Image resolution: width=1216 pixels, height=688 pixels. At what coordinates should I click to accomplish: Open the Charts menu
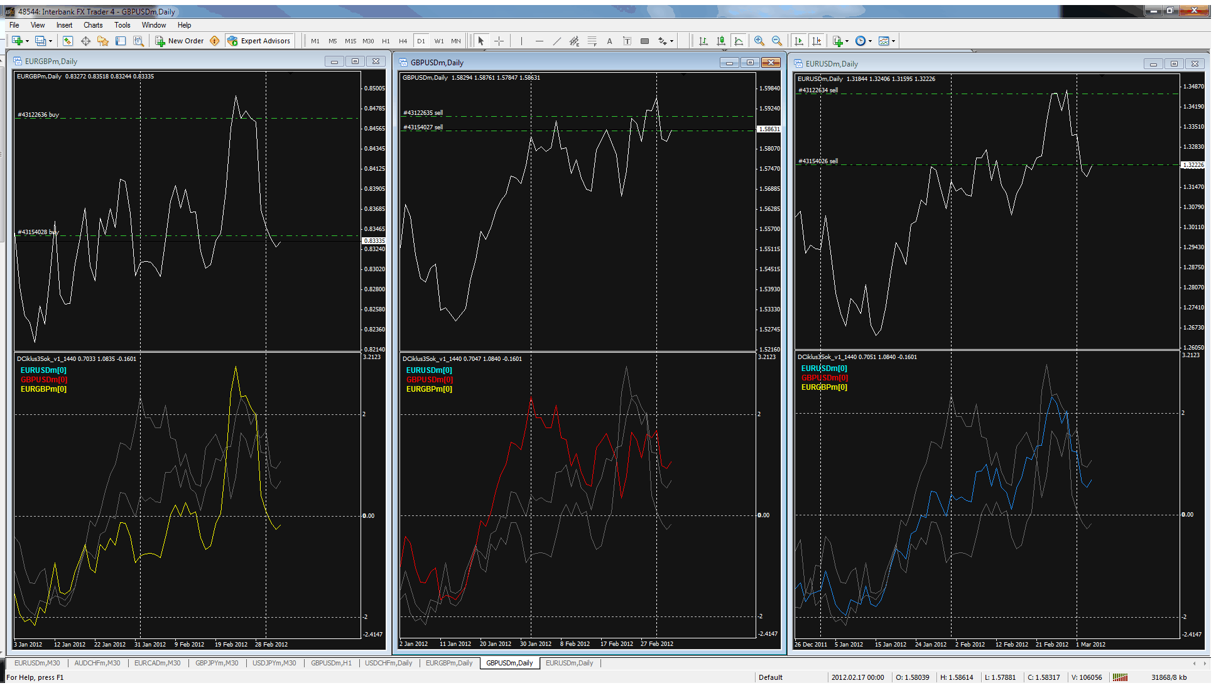93,25
